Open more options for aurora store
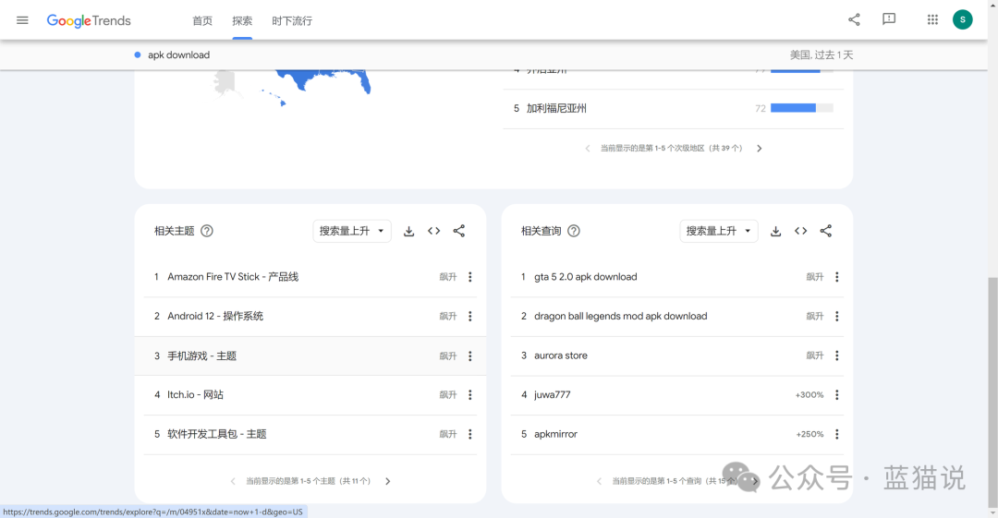Image resolution: width=998 pixels, height=518 pixels. click(837, 355)
